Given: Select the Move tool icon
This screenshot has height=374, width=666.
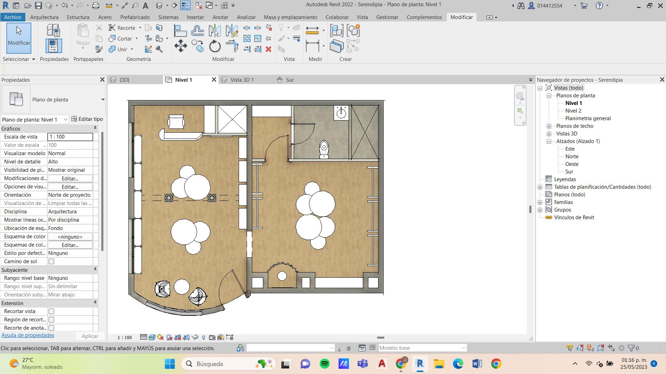Looking at the screenshot, I should point(180,46).
